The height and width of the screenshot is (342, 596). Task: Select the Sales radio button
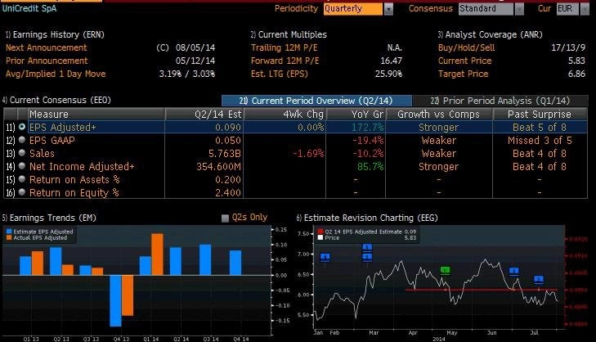22,153
